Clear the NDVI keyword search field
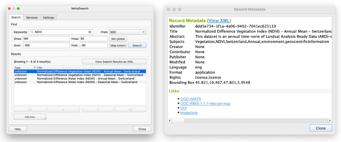341x142 pixels. click(90, 32)
